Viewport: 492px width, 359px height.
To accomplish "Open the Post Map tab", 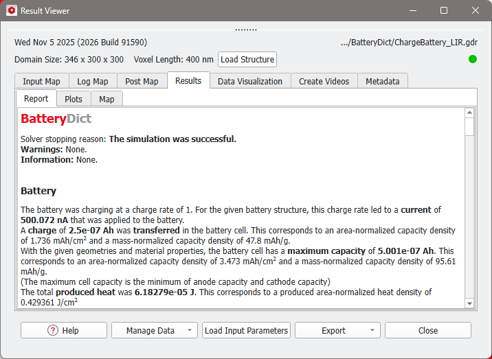I will pyautogui.click(x=142, y=81).
